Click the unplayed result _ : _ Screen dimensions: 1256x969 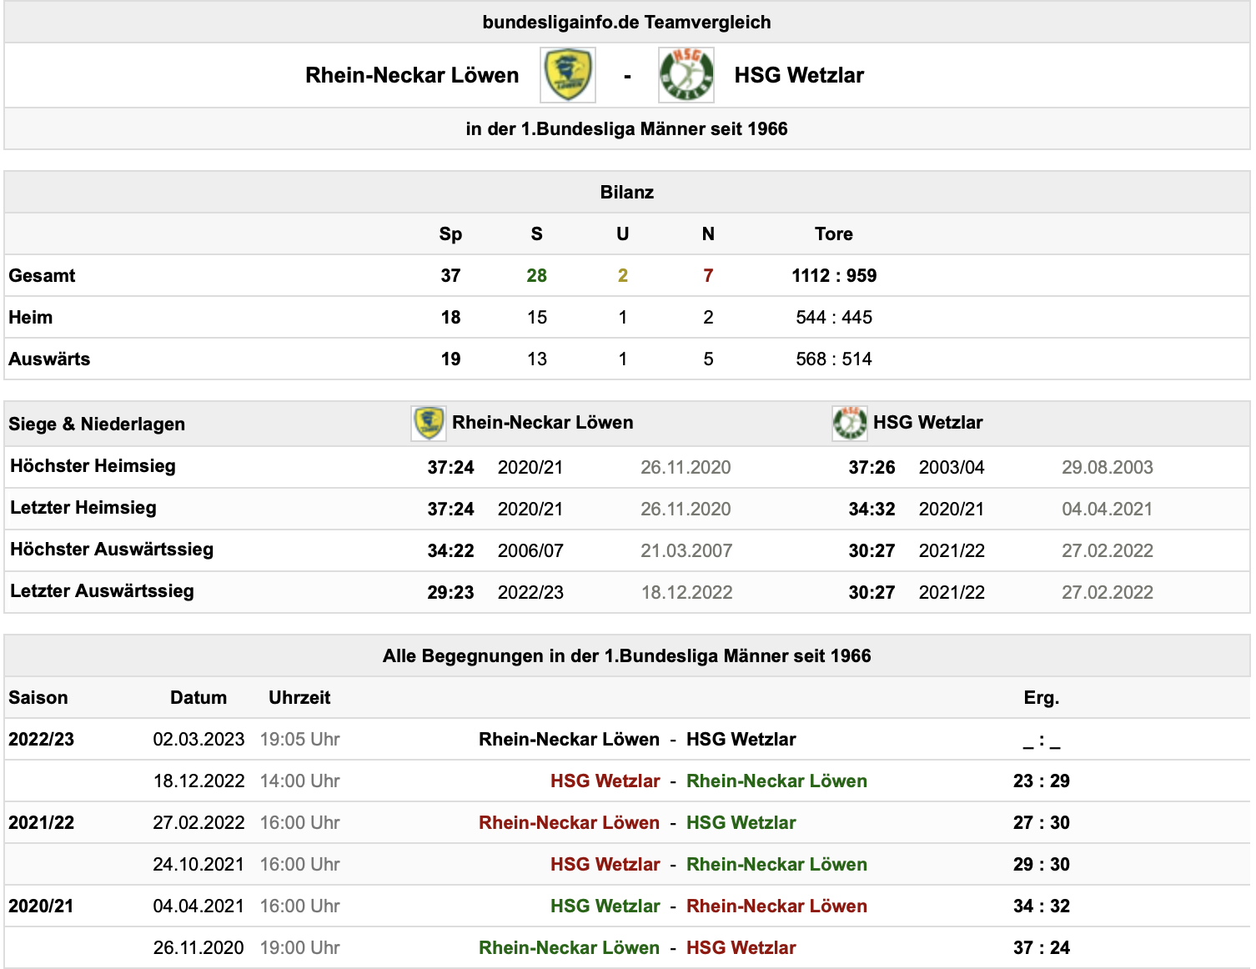pos(1042,740)
